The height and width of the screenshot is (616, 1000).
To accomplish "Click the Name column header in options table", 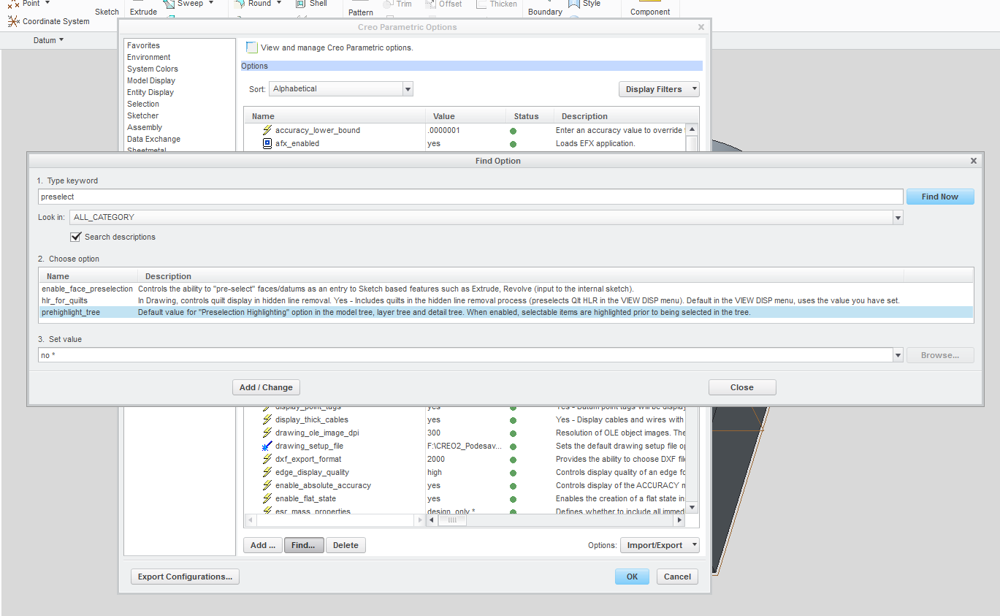I will point(335,116).
